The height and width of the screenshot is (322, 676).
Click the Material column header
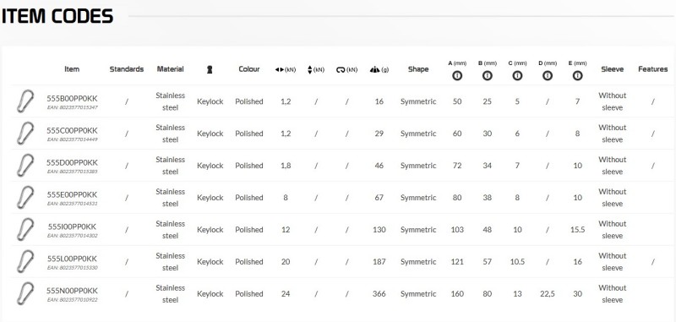point(171,69)
